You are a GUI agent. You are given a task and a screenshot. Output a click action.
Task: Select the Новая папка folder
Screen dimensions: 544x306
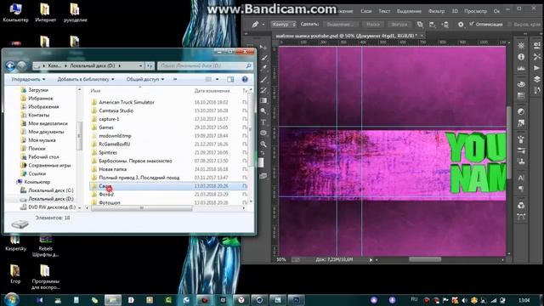click(x=113, y=169)
